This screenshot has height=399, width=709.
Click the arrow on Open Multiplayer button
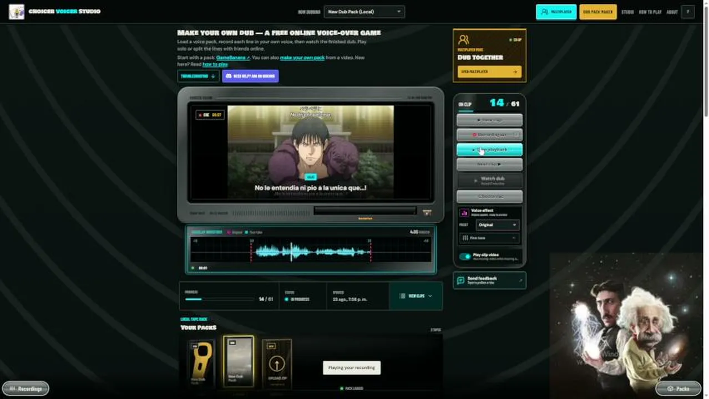pos(515,71)
